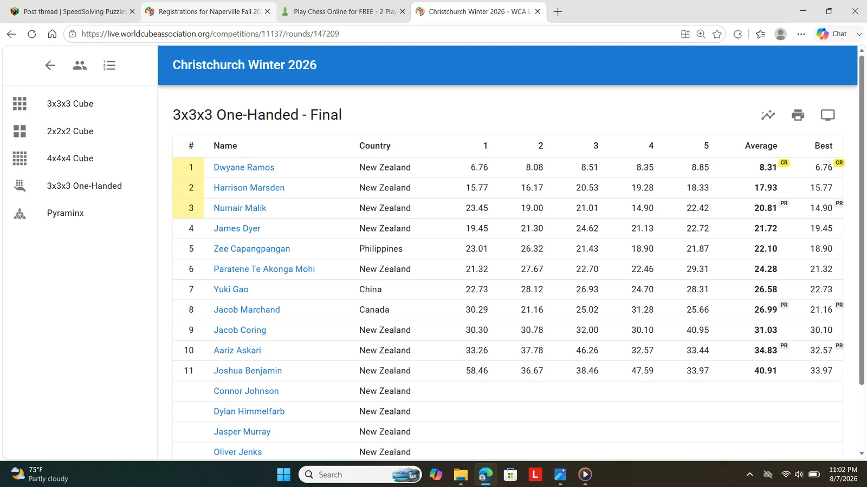Open a new browser tab

tap(558, 11)
